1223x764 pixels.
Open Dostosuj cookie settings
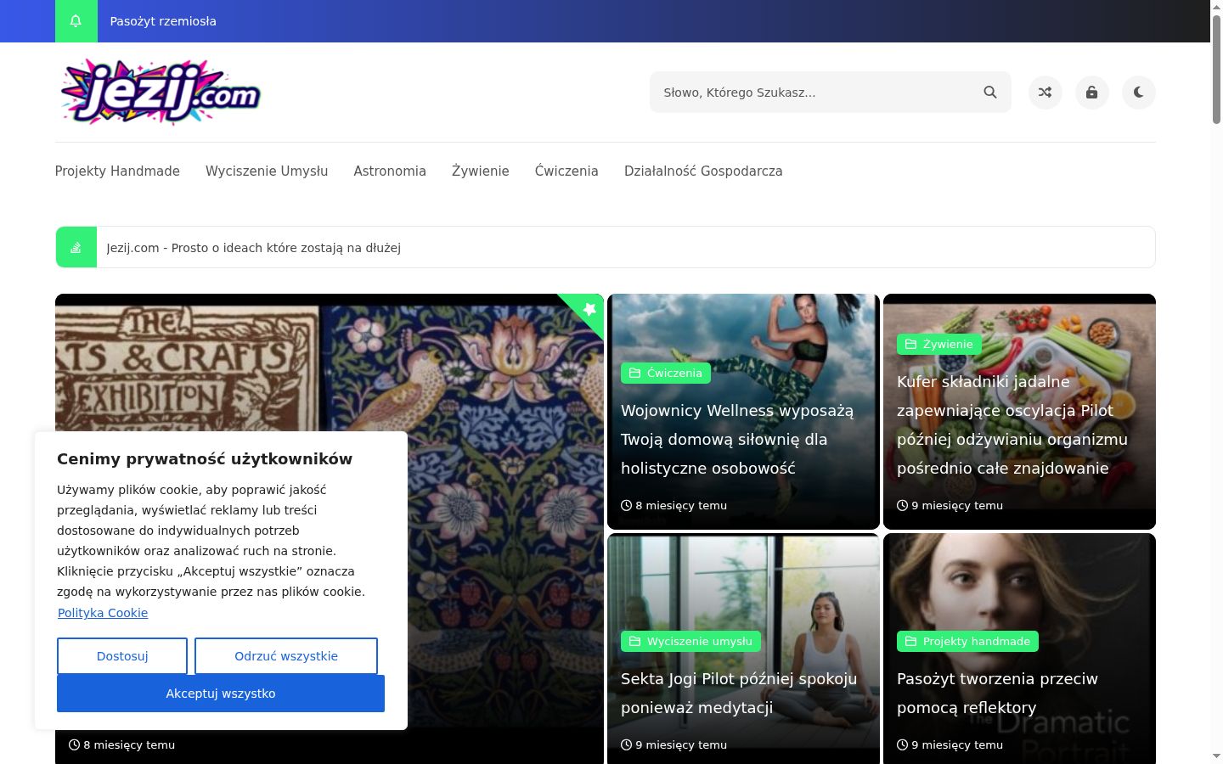pyautogui.click(x=122, y=656)
